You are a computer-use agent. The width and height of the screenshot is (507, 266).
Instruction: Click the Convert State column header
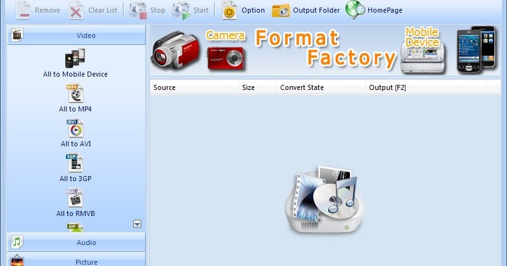[x=321, y=87]
